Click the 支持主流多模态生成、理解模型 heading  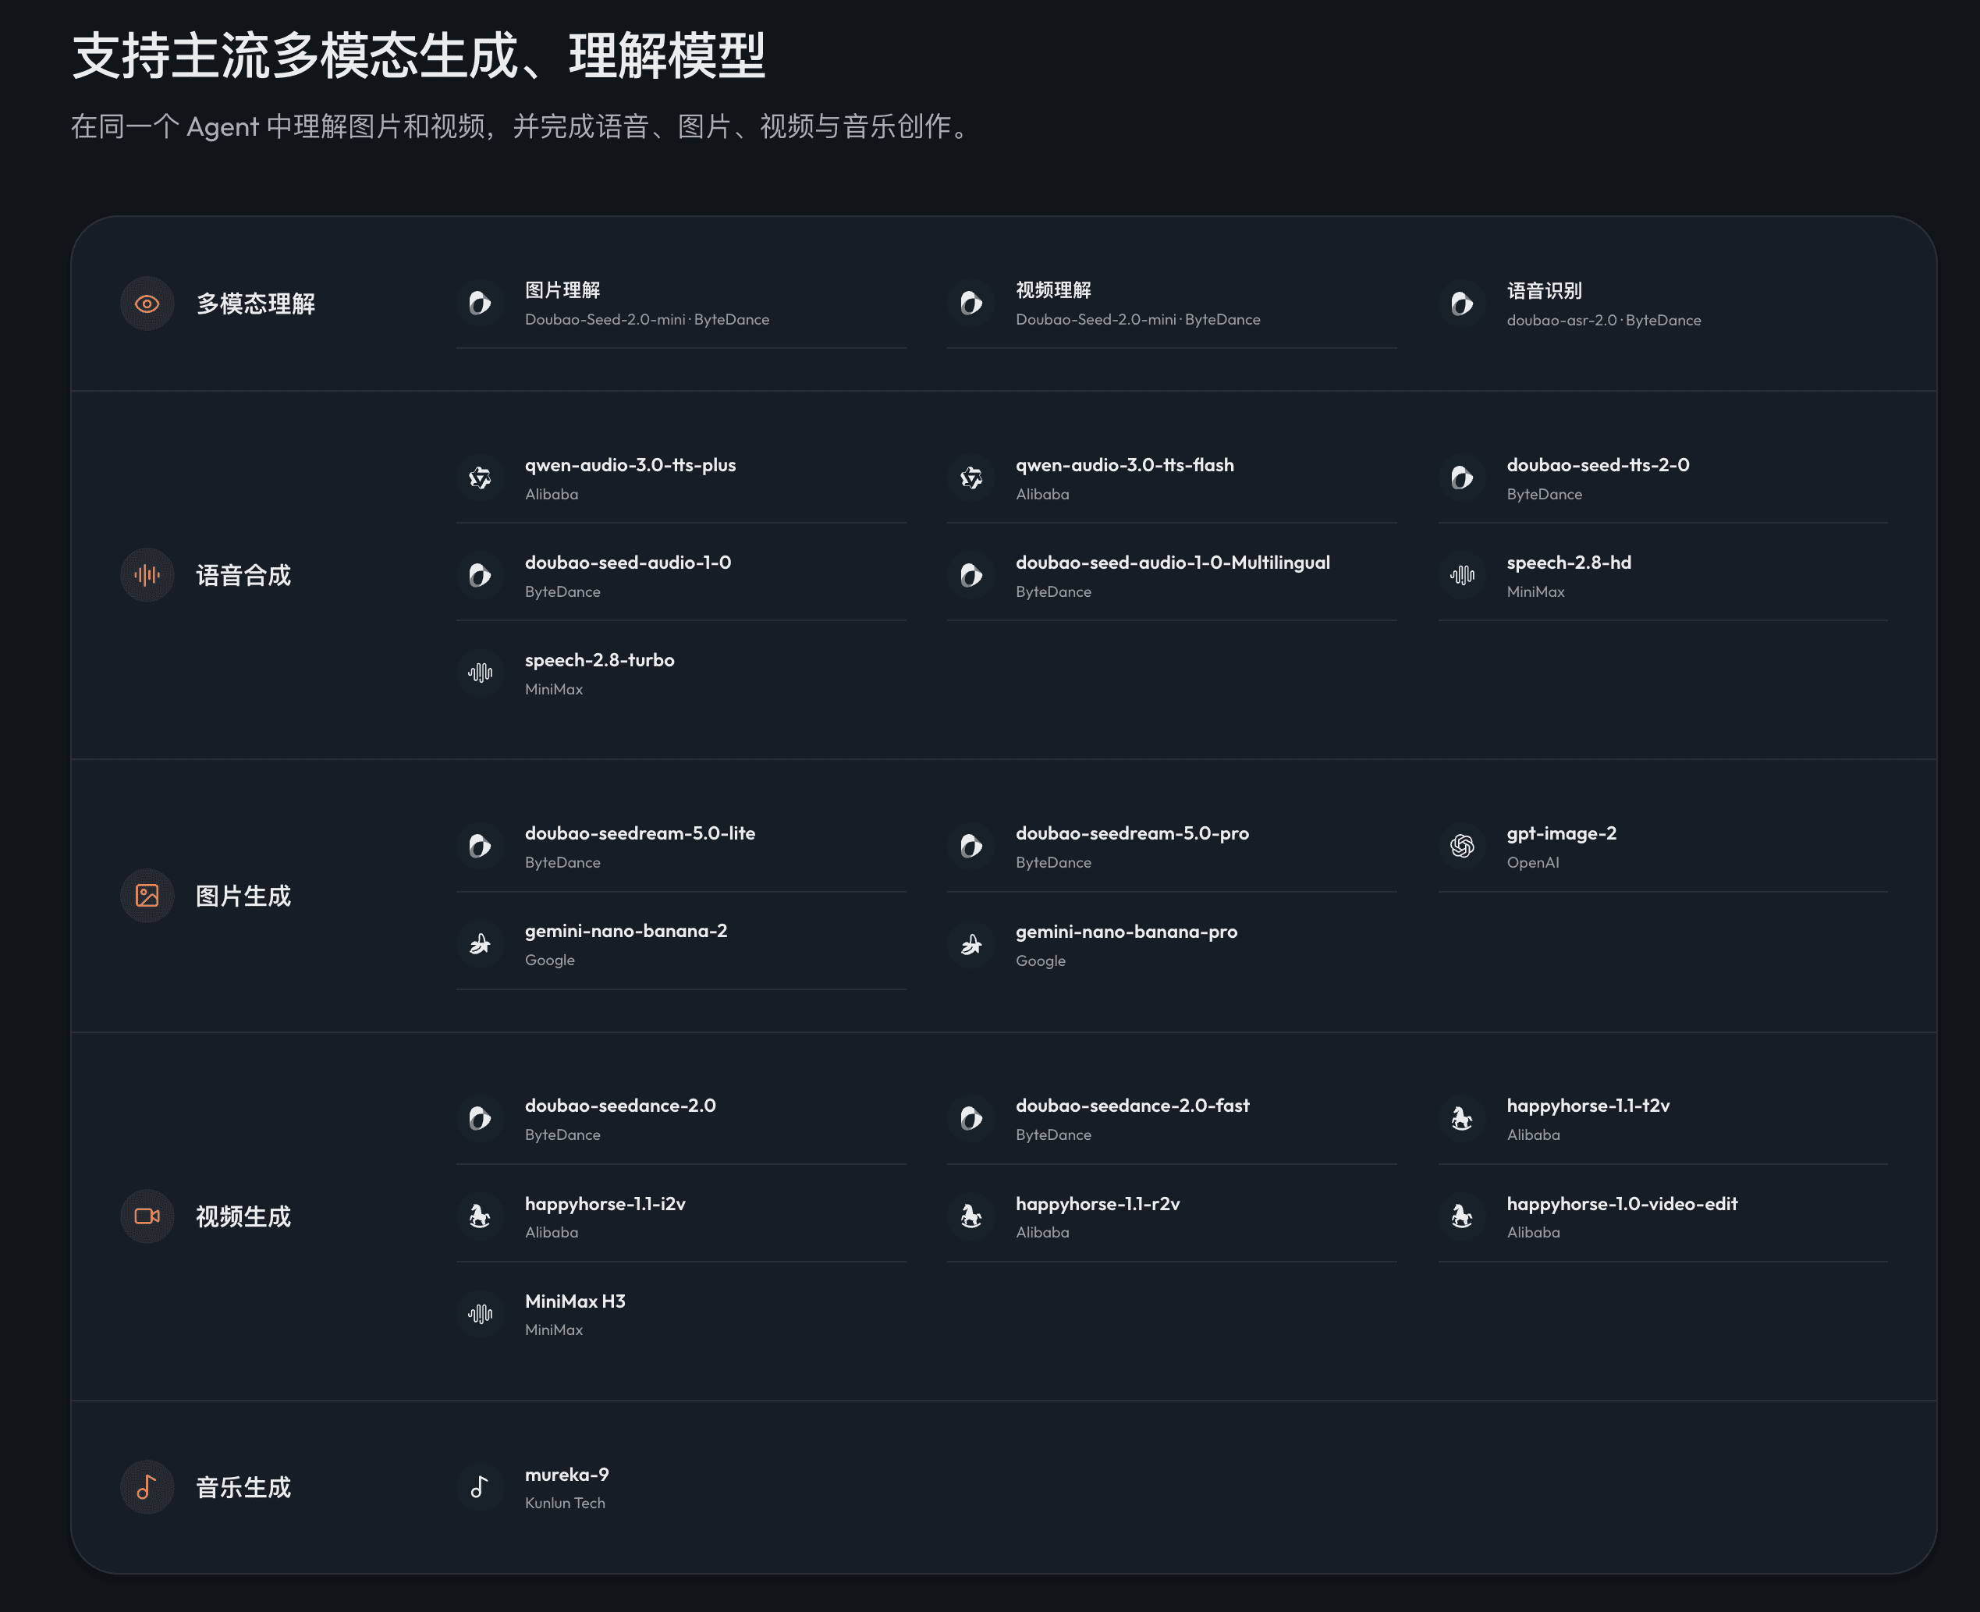tap(419, 55)
